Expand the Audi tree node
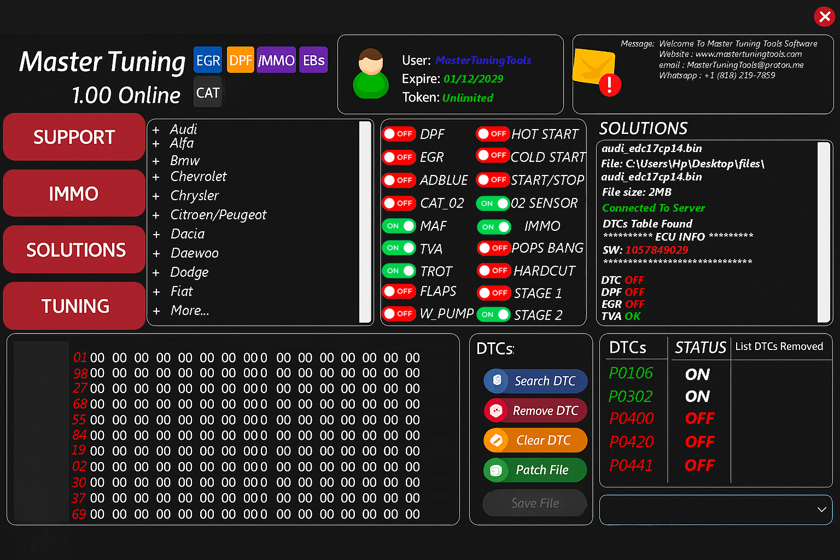The height and width of the screenshot is (560, 840). coord(156,130)
